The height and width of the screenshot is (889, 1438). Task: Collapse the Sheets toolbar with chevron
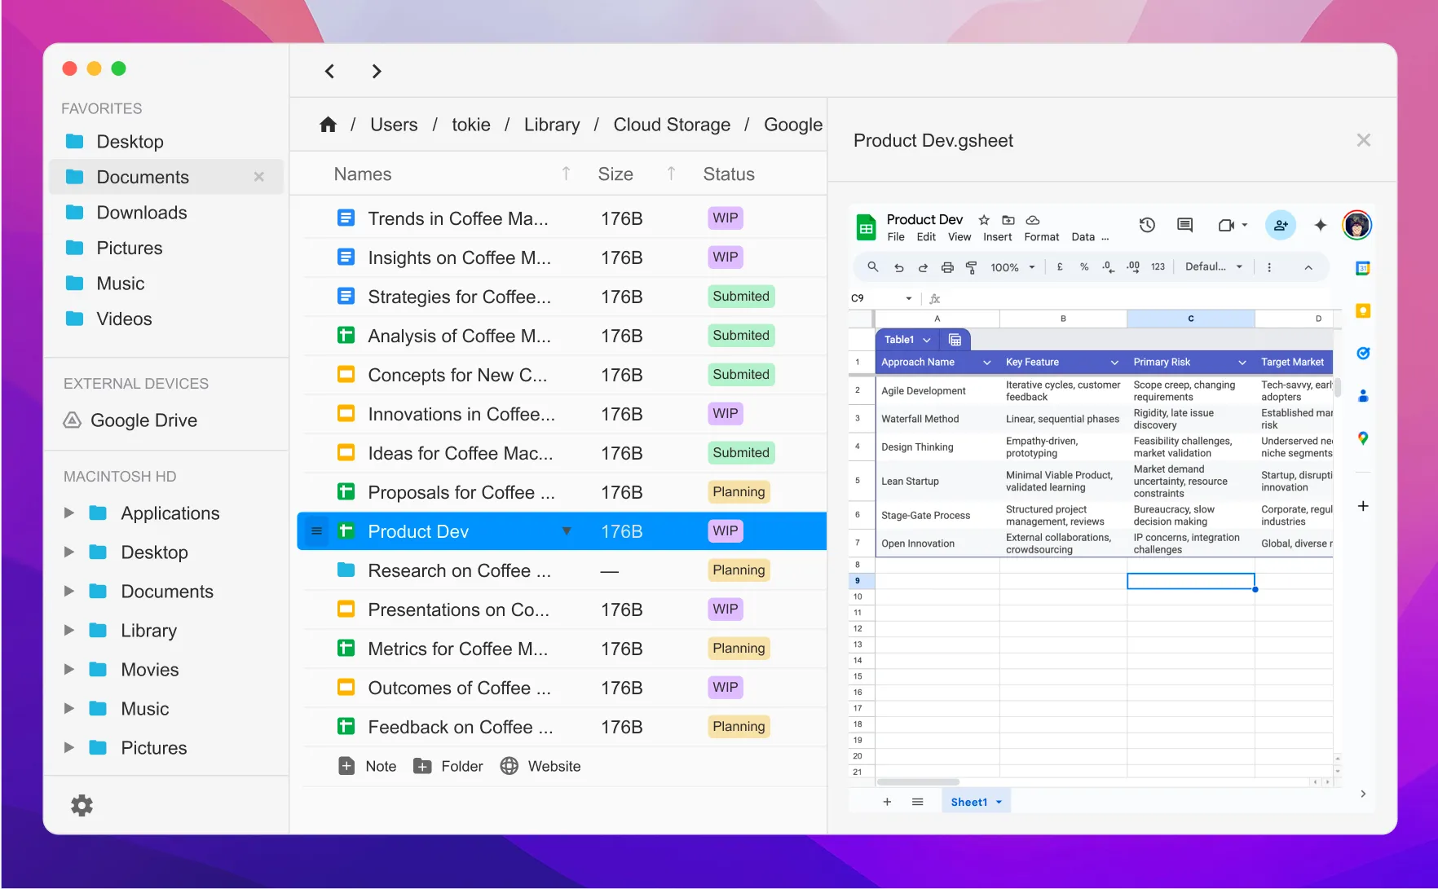(1308, 267)
